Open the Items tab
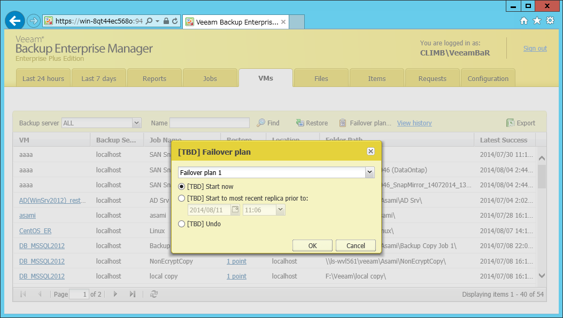The image size is (563, 318). pos(376,78)
